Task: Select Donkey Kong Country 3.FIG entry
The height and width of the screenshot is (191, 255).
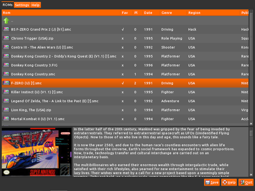Action: point(125,65)
